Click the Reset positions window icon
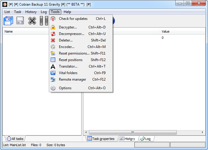 [53, 60]
